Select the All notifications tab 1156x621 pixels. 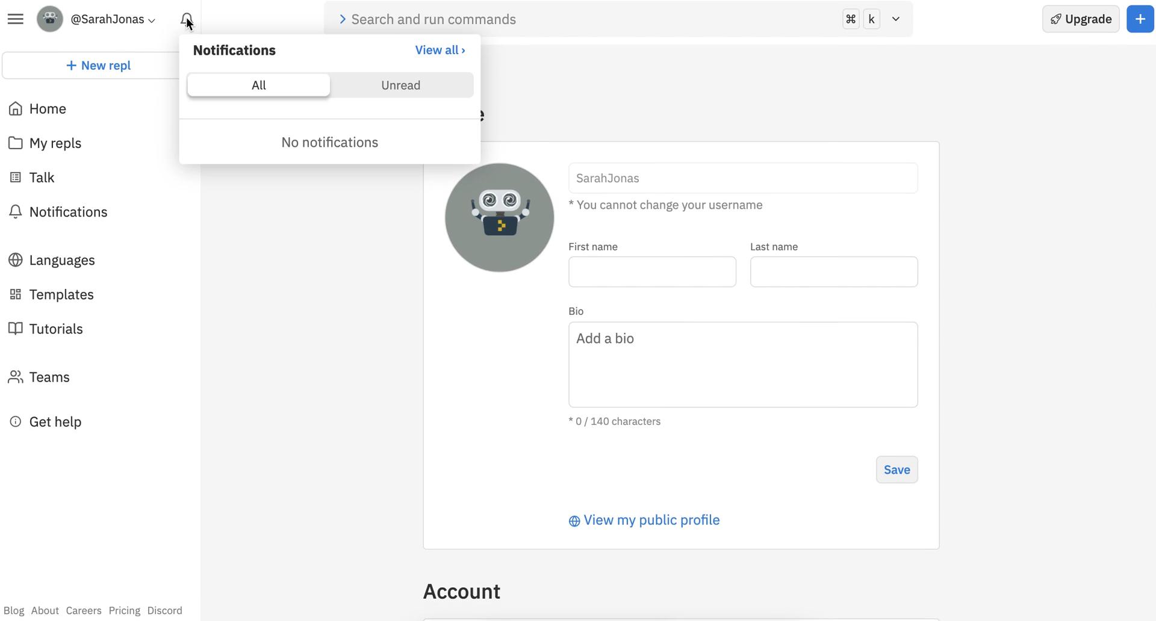pyautogui.click(x=258, y=85)
